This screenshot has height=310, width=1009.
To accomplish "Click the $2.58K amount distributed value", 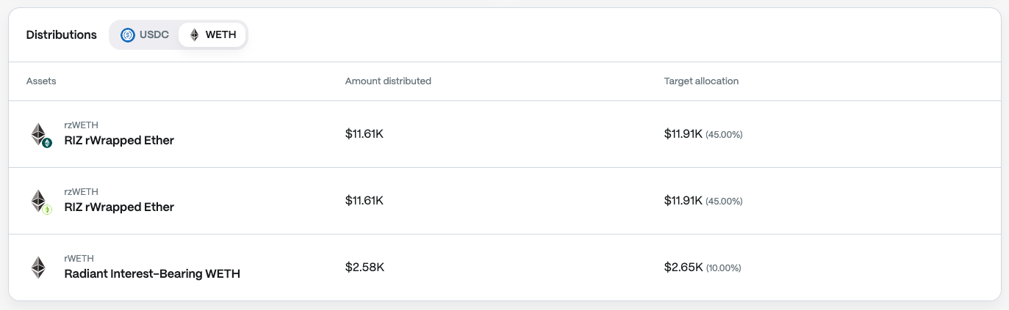I will tap(365, 267).
